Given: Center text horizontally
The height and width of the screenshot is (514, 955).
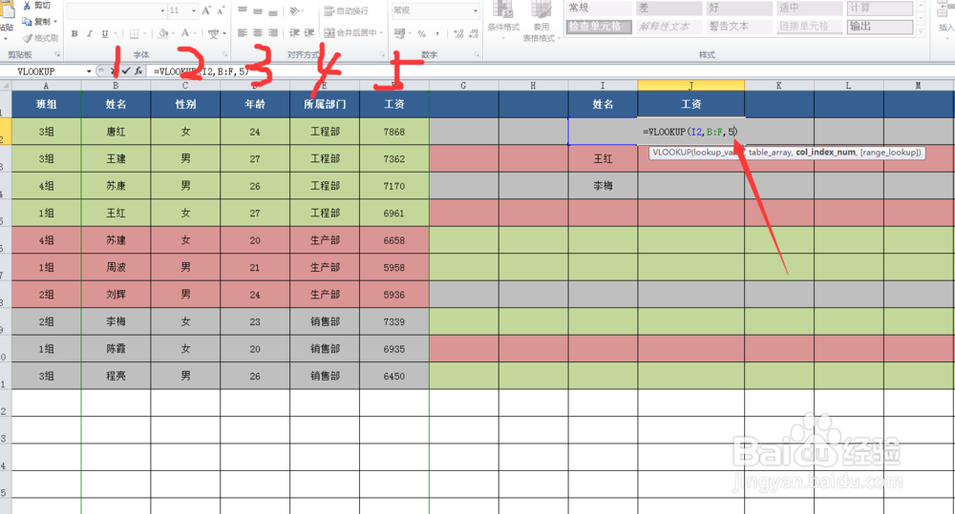Looking at the screenshot, I should tap(258, 32).
